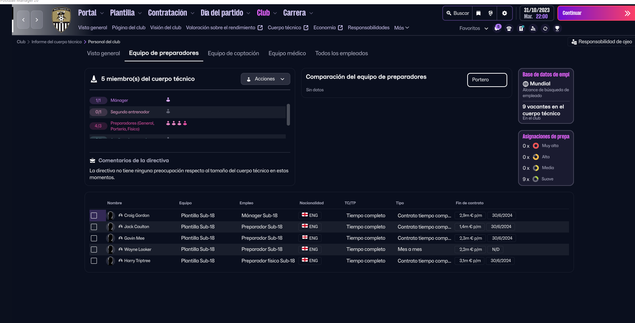The width and height of the screenshot is (635, 323).
Task: Click the Alta orange workload indicator
Action: click(536, 157)
